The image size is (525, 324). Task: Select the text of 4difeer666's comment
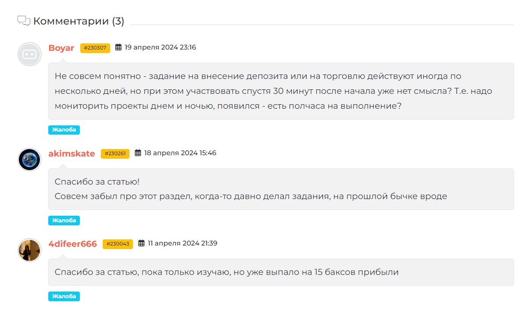coord(227,272)
